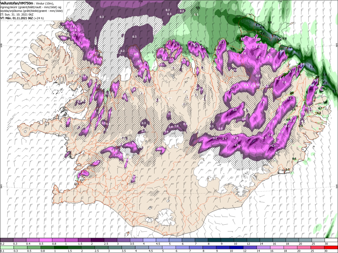
Task: Pick the upper scale swatch starting at 3.5
Action: coord(136,240)
